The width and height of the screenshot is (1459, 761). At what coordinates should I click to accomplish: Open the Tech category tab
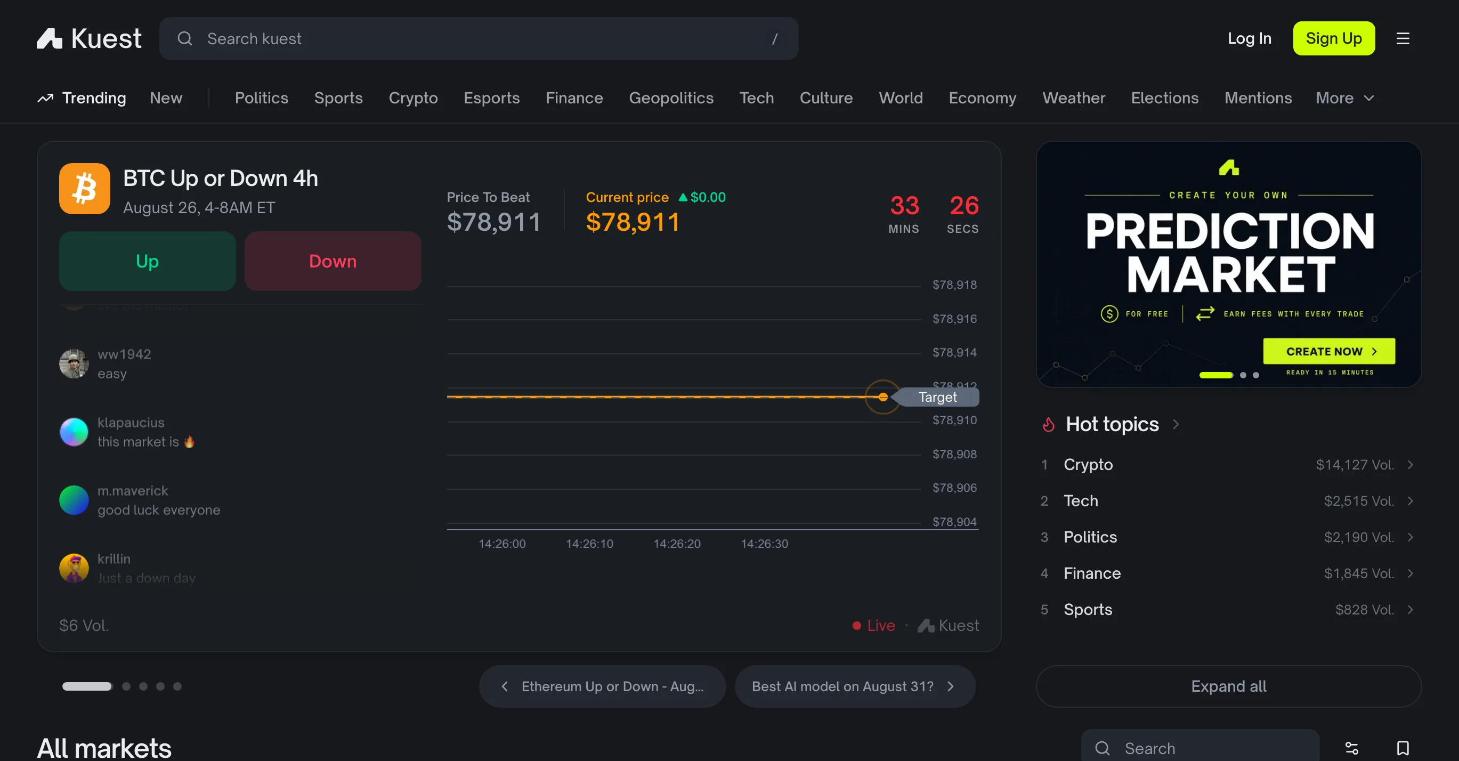pyautogui.click(x=757, y=98)
